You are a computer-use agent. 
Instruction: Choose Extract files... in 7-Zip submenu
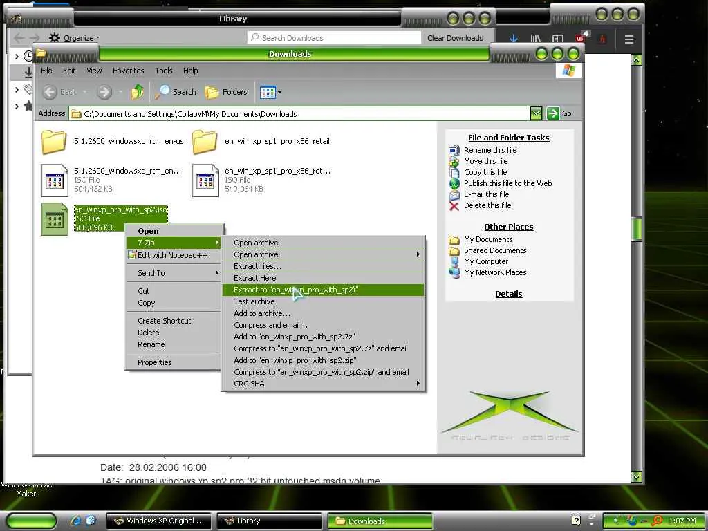click(x=324, y=266)
